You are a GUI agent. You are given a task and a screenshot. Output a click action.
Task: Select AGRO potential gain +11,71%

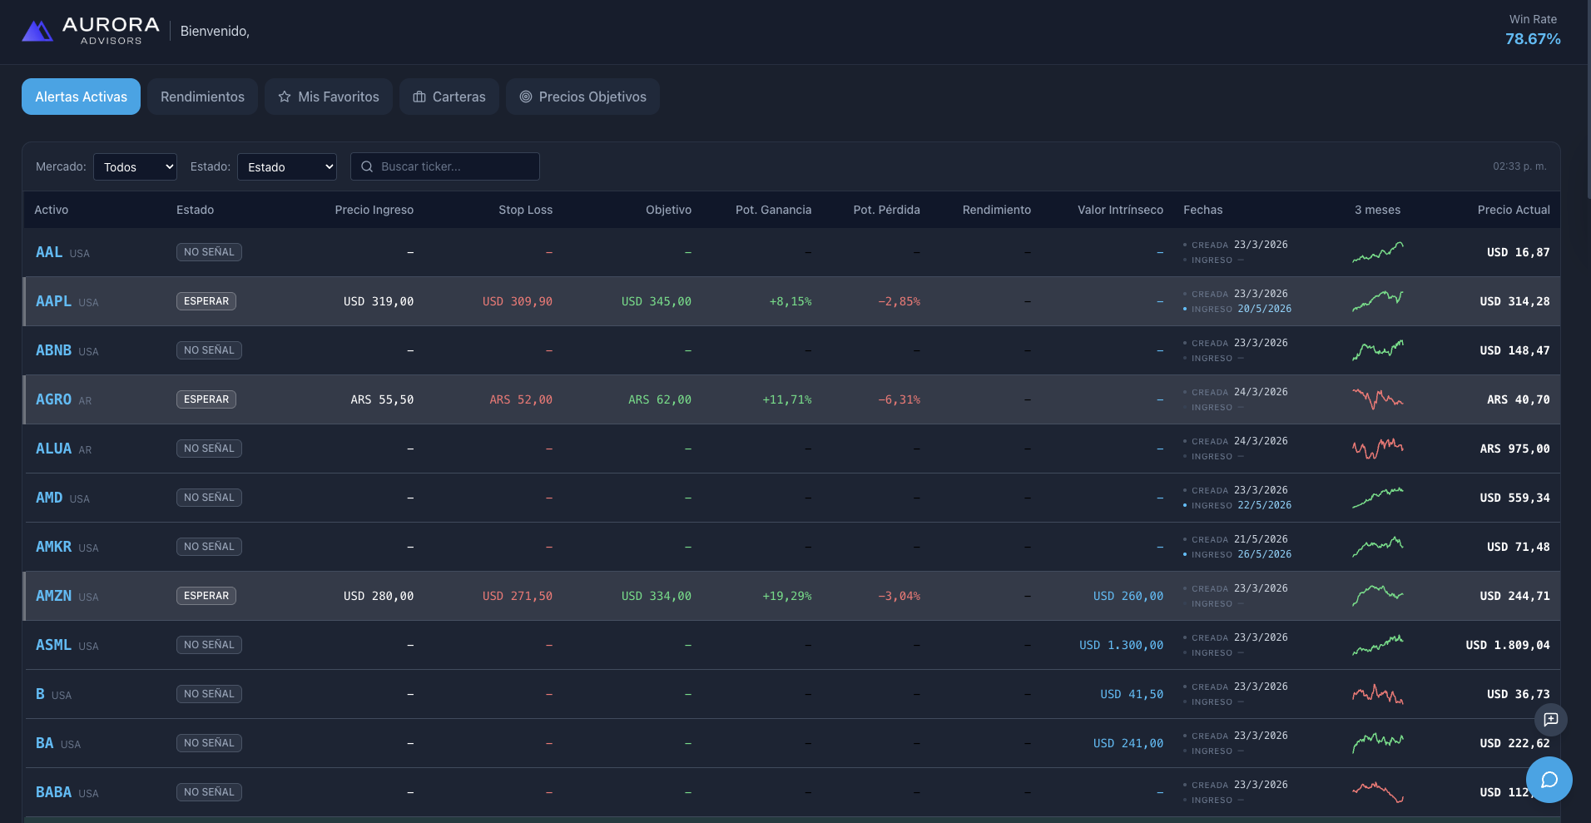(787, 399)
